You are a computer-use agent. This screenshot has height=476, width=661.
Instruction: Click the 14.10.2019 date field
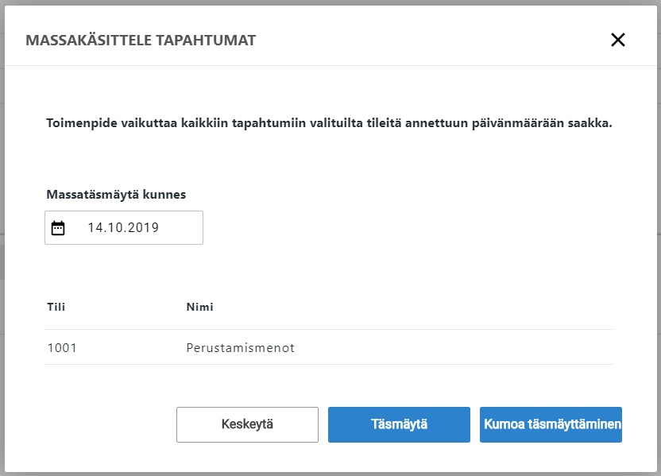coord(123,228)
